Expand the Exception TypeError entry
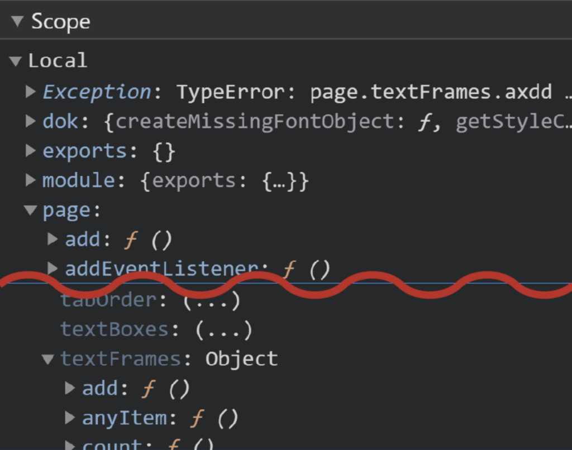The image size is (572, 450). (31, 91)
